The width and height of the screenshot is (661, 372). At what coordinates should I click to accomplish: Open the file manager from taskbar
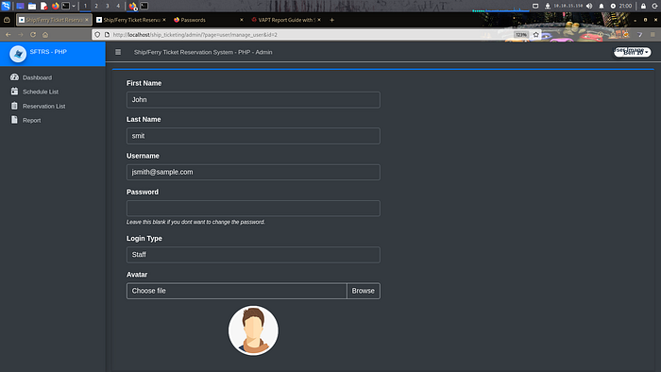tap(31, 6)
